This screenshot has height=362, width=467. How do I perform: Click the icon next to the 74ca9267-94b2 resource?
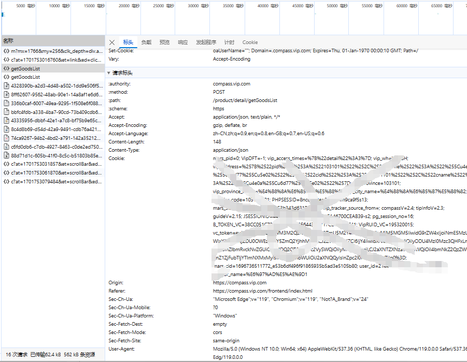point(6,138)
